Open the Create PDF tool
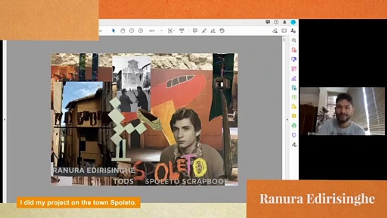Screen dimensions: 387x218 tap(294, 50)
